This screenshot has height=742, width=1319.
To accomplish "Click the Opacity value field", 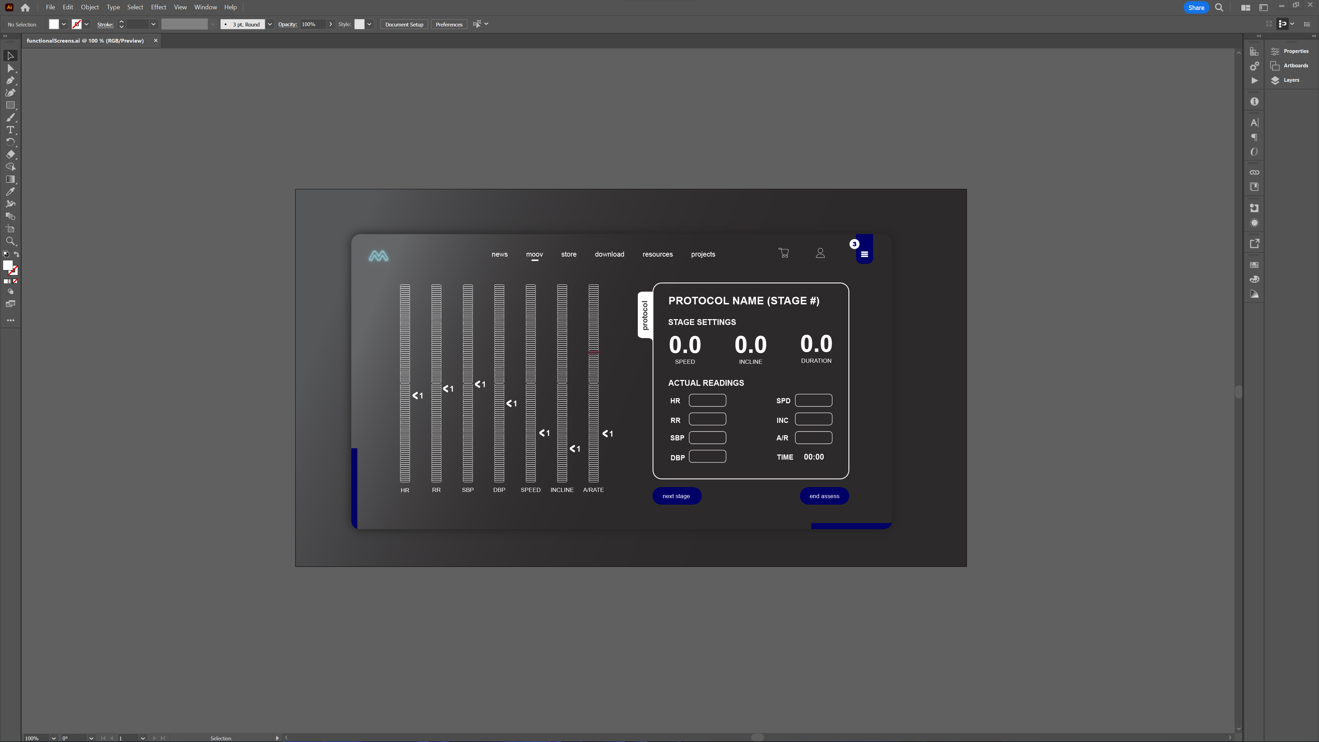I will [x=313, y=24].
